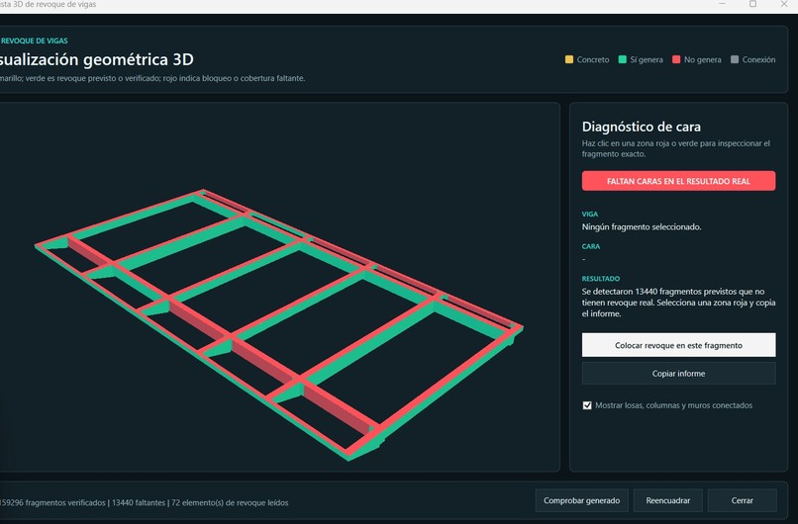798x524 pixels.
Task: Click the 'VIGA' label
Action: pyautogui.click(x=590, y=214)
